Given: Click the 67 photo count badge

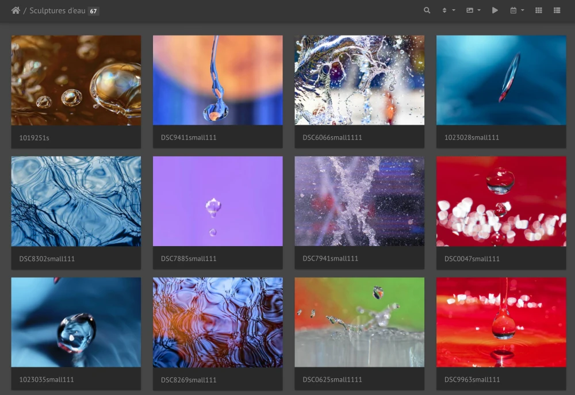Looking at the screenshot, I should click(x=93, y=11).
